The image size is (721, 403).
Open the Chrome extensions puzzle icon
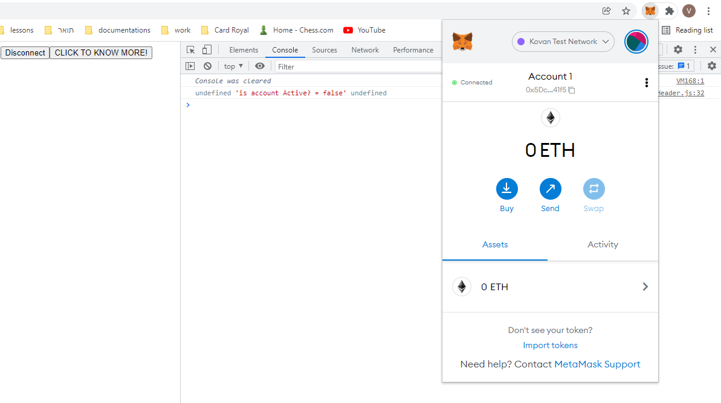coord(670,11)
